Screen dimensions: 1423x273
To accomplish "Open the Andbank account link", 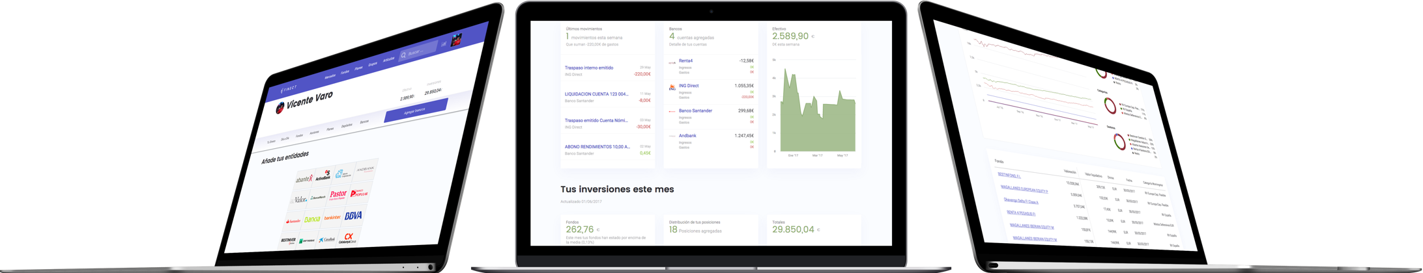I will [x=687, y=136].
